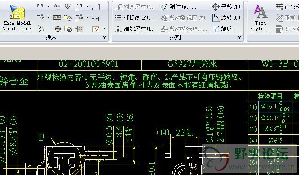Image resolution: width=299 pixels, height=175 pixels.
Task: Expand the 排列 group overflow chevron
Action: (x=239, y=38)
